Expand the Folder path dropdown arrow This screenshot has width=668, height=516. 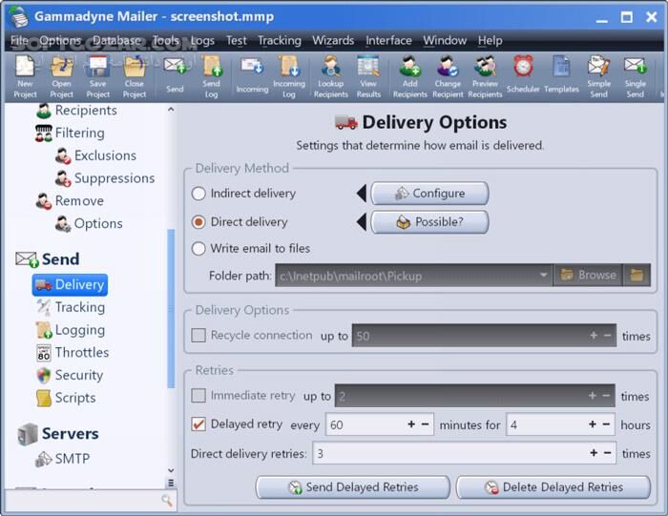543,276
